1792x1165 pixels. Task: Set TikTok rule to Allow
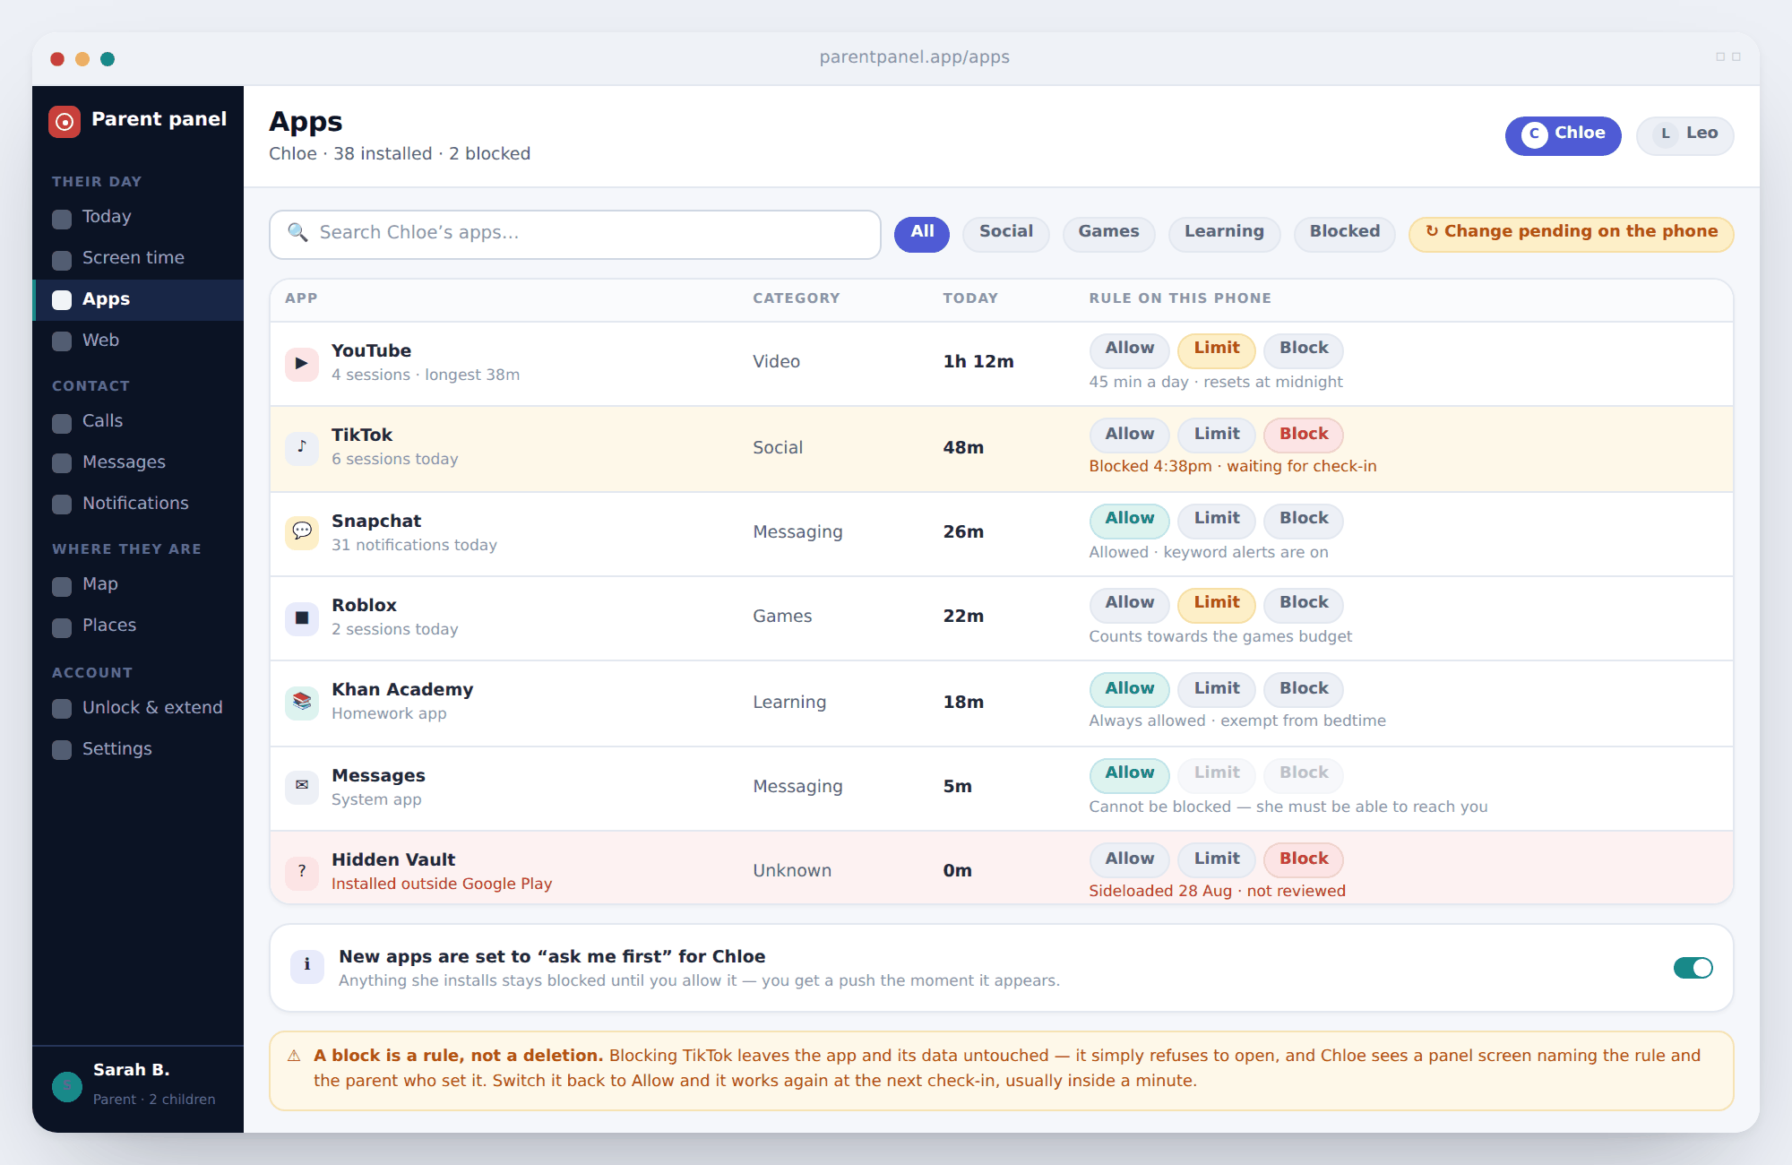click(x=1129, y=436)
